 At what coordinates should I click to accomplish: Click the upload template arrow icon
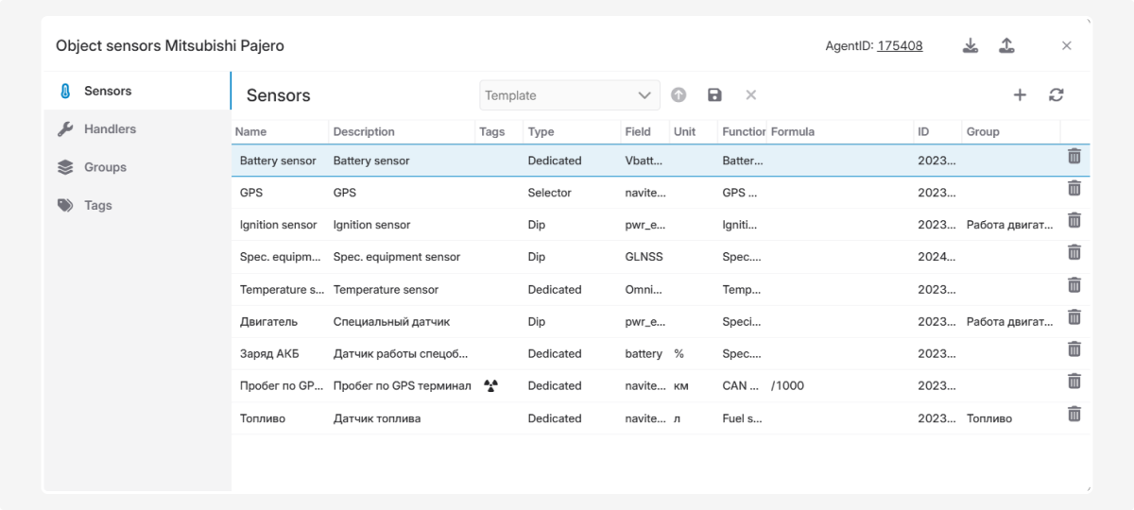coord(679,94)
